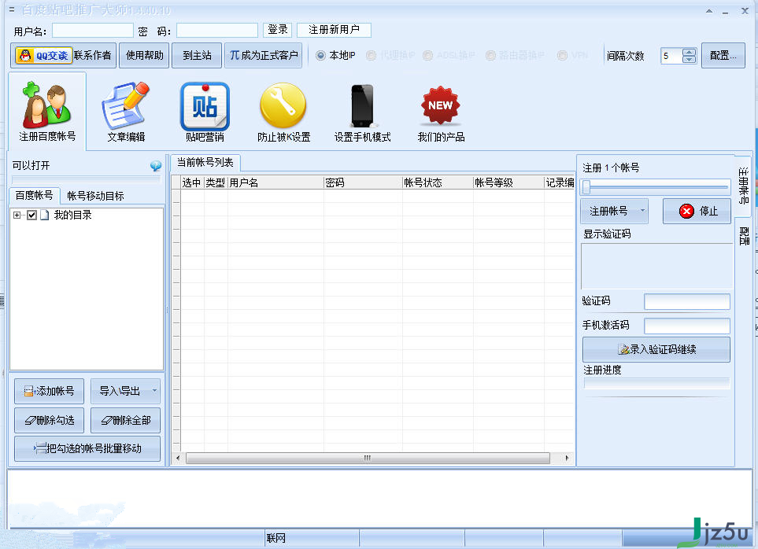Adjust the 注册 1 个帐号 slider handle

[586, 187]
